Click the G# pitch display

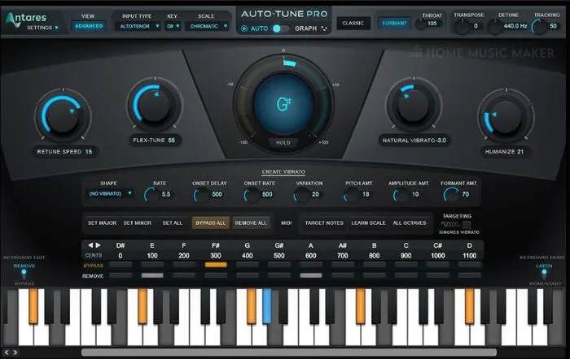coord(283,105)
